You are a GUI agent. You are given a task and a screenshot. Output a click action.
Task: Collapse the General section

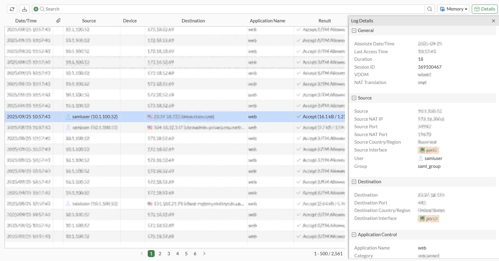[354, 31]
